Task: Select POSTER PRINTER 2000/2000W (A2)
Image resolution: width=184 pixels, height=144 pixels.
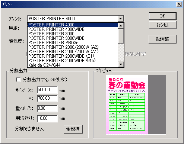Action: pyautogui.click(x=73, y=47)
